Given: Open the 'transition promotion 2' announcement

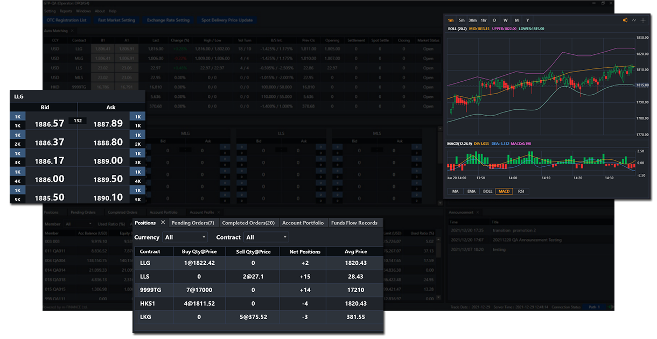Looking at the screenshot, I should coord(514,230).
